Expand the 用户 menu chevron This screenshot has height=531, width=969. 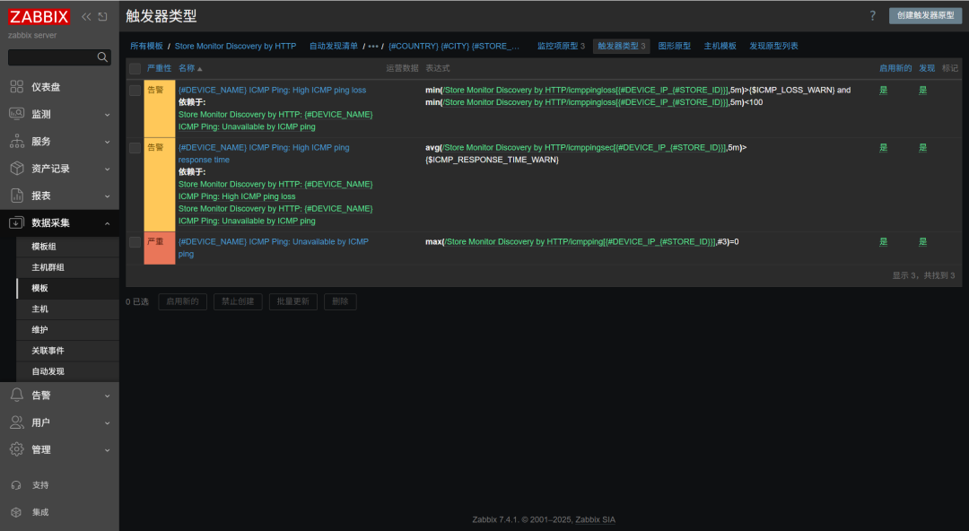(107, 422)
